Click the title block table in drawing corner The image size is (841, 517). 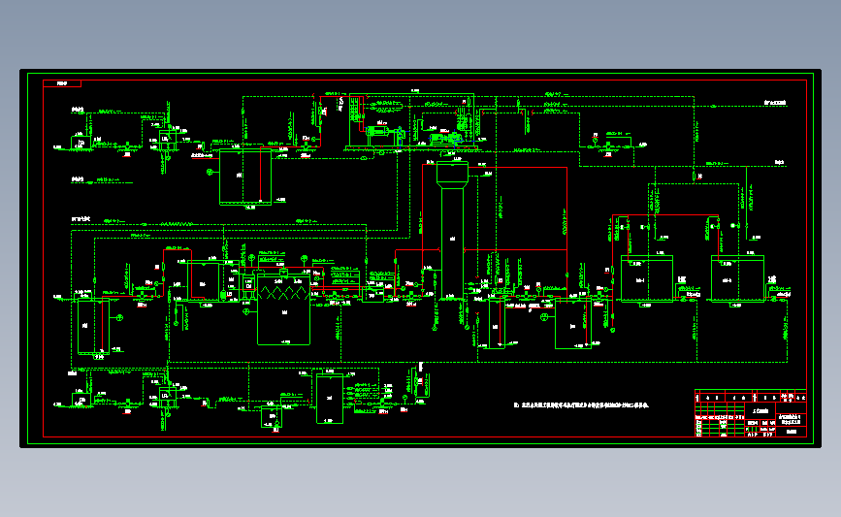tap(751, 413)
